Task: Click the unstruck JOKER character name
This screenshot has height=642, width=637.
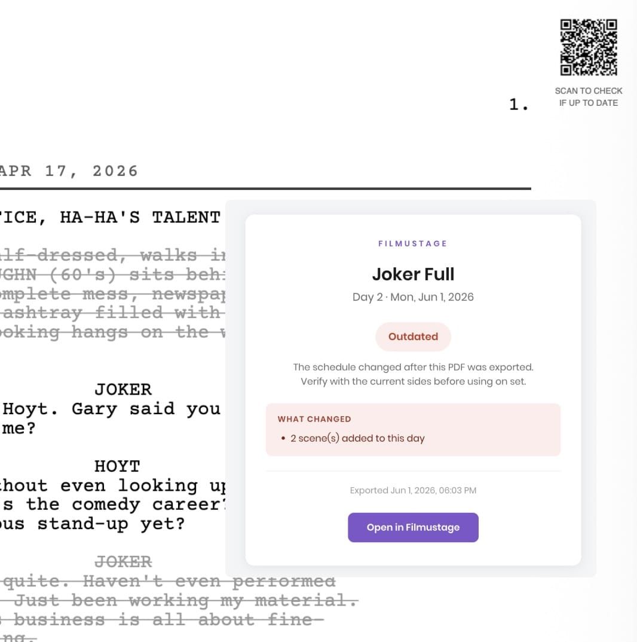Action: point(123,389)
